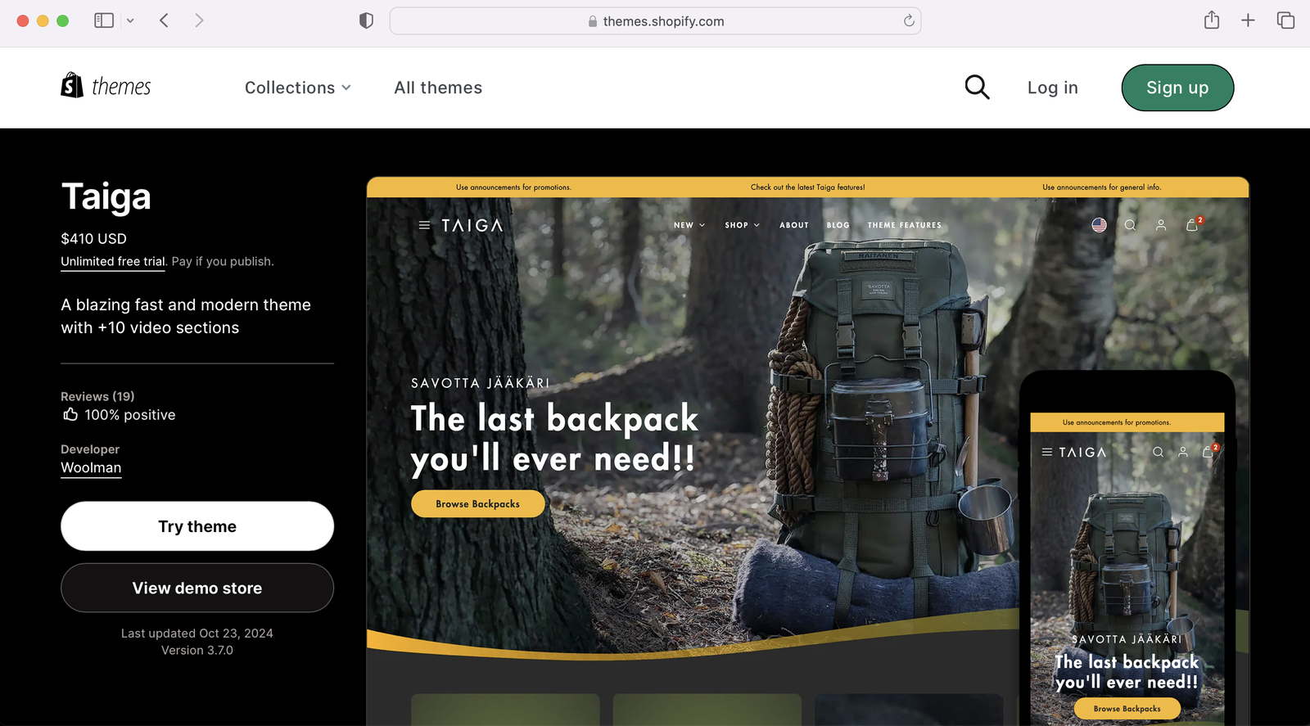Open Unlimited free trial link
The image size is (1310, 726).
pyautogui.click(x=113, y=261)
